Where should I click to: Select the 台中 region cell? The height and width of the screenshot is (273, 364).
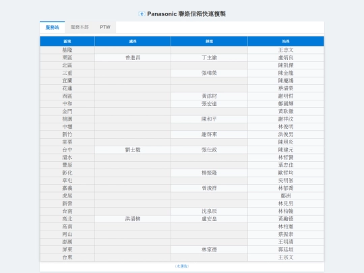point(67,150)
